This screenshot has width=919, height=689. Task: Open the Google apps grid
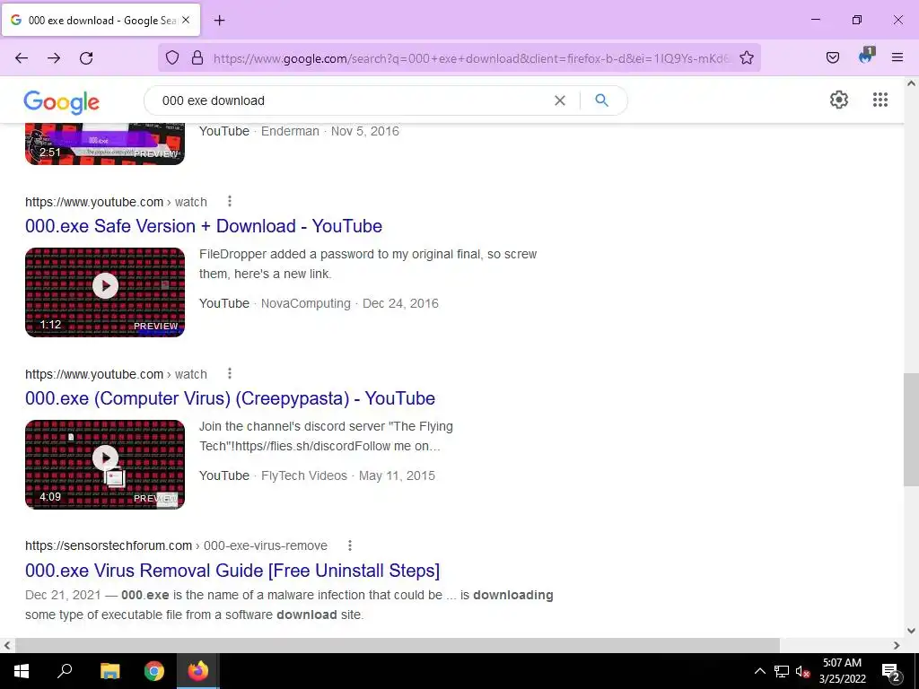click(x=880, y=100)
